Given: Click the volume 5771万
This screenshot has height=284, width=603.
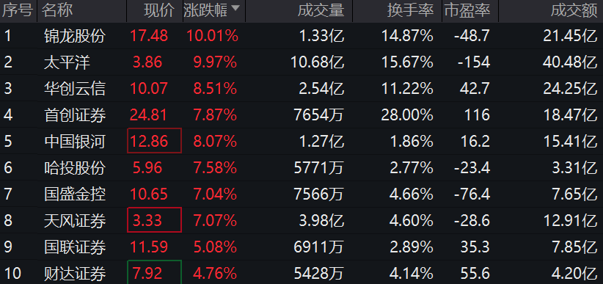Looking at the screenshot, I should [x=319, y=168].
